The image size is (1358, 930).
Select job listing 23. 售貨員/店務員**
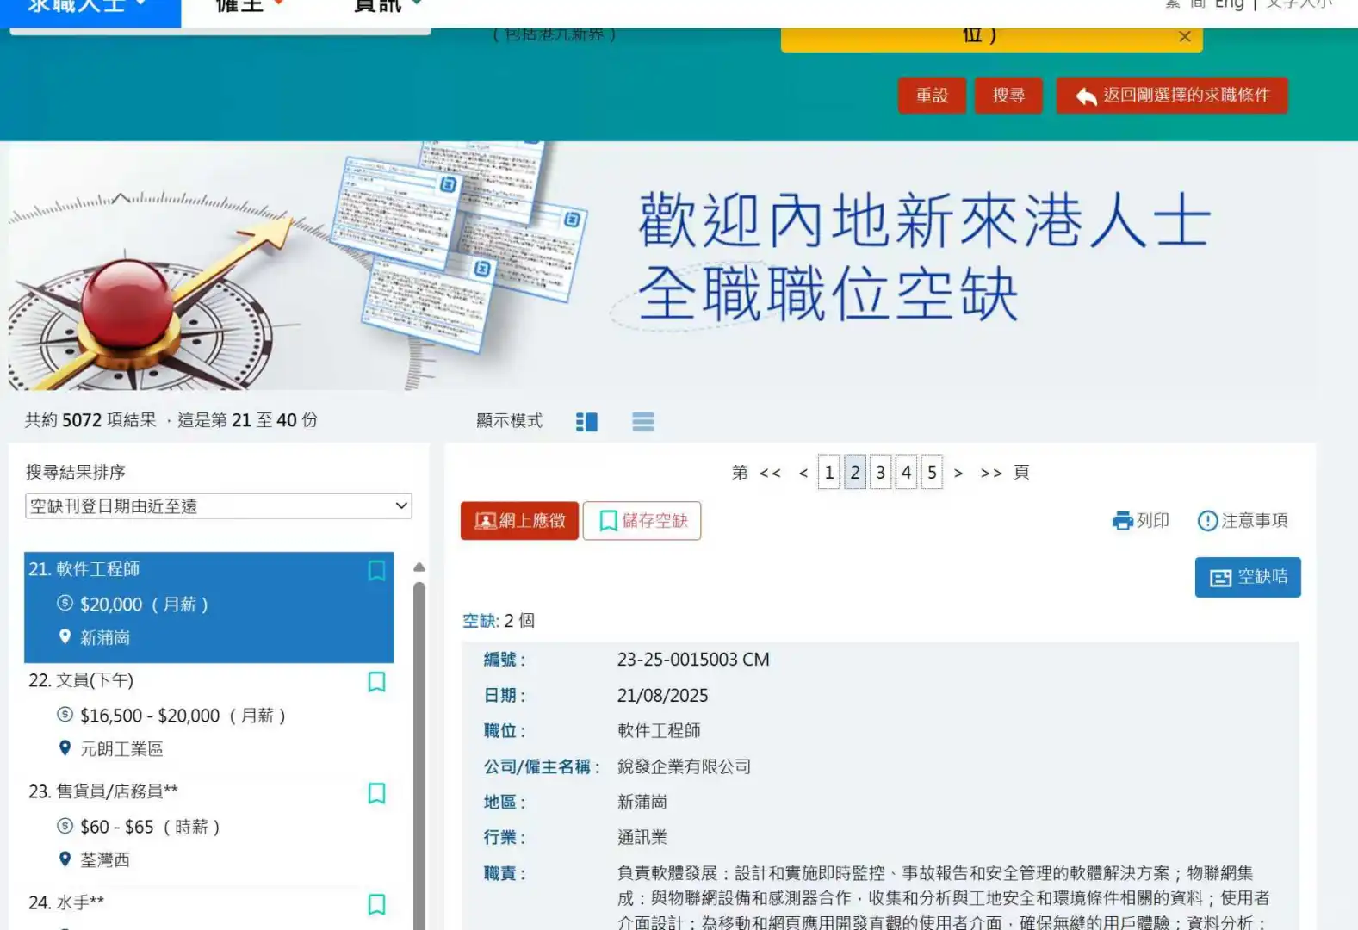point(208,829)
